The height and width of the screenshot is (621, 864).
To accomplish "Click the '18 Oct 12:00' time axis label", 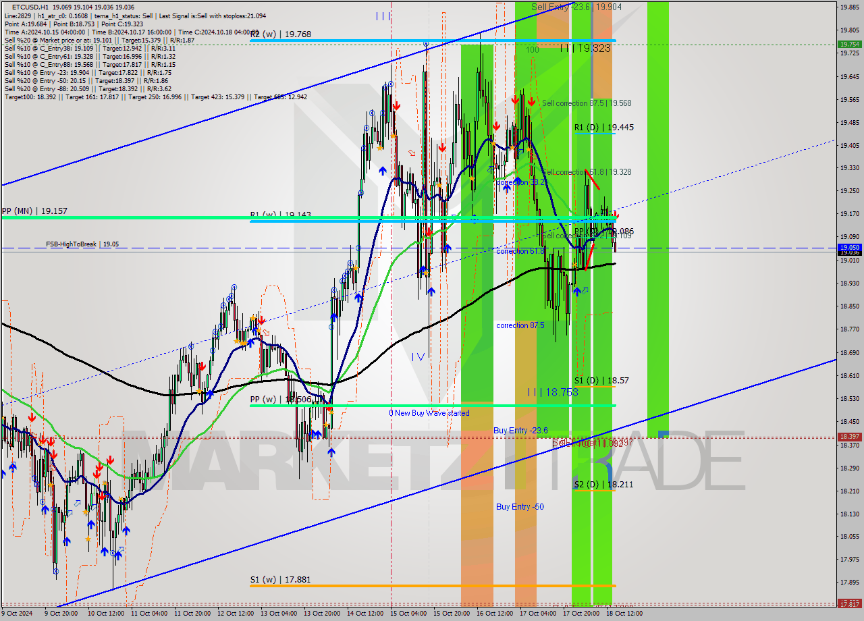I will (625, 614).
